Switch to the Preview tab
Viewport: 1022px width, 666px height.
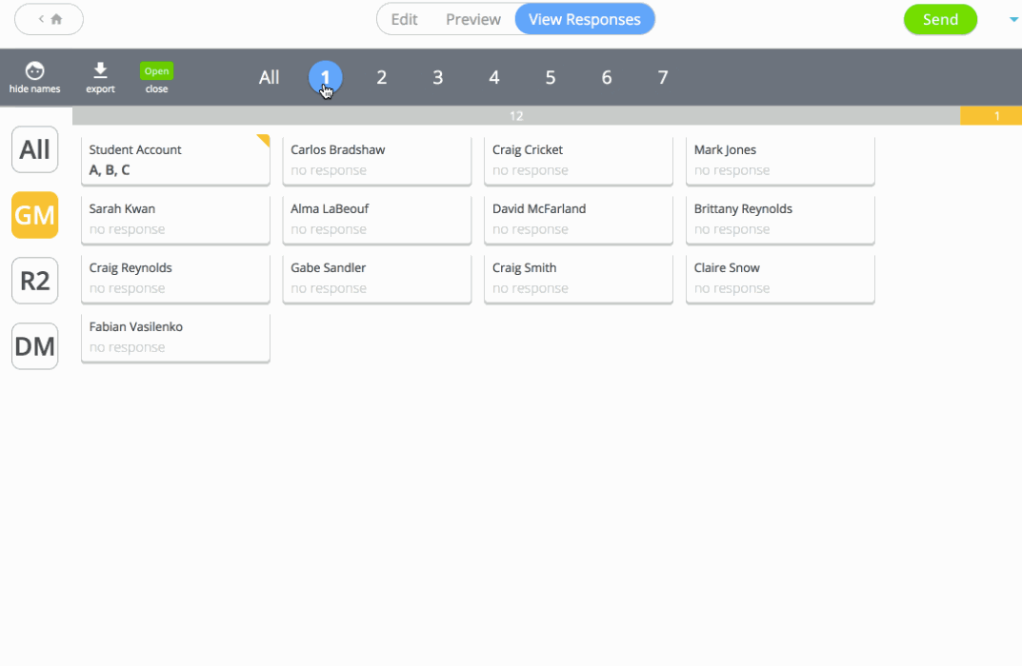pos(473,20)
